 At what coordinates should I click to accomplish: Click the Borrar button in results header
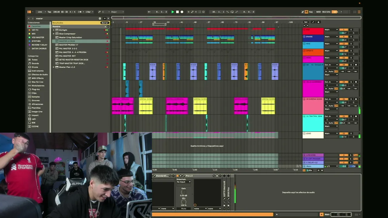click(105, 23)
